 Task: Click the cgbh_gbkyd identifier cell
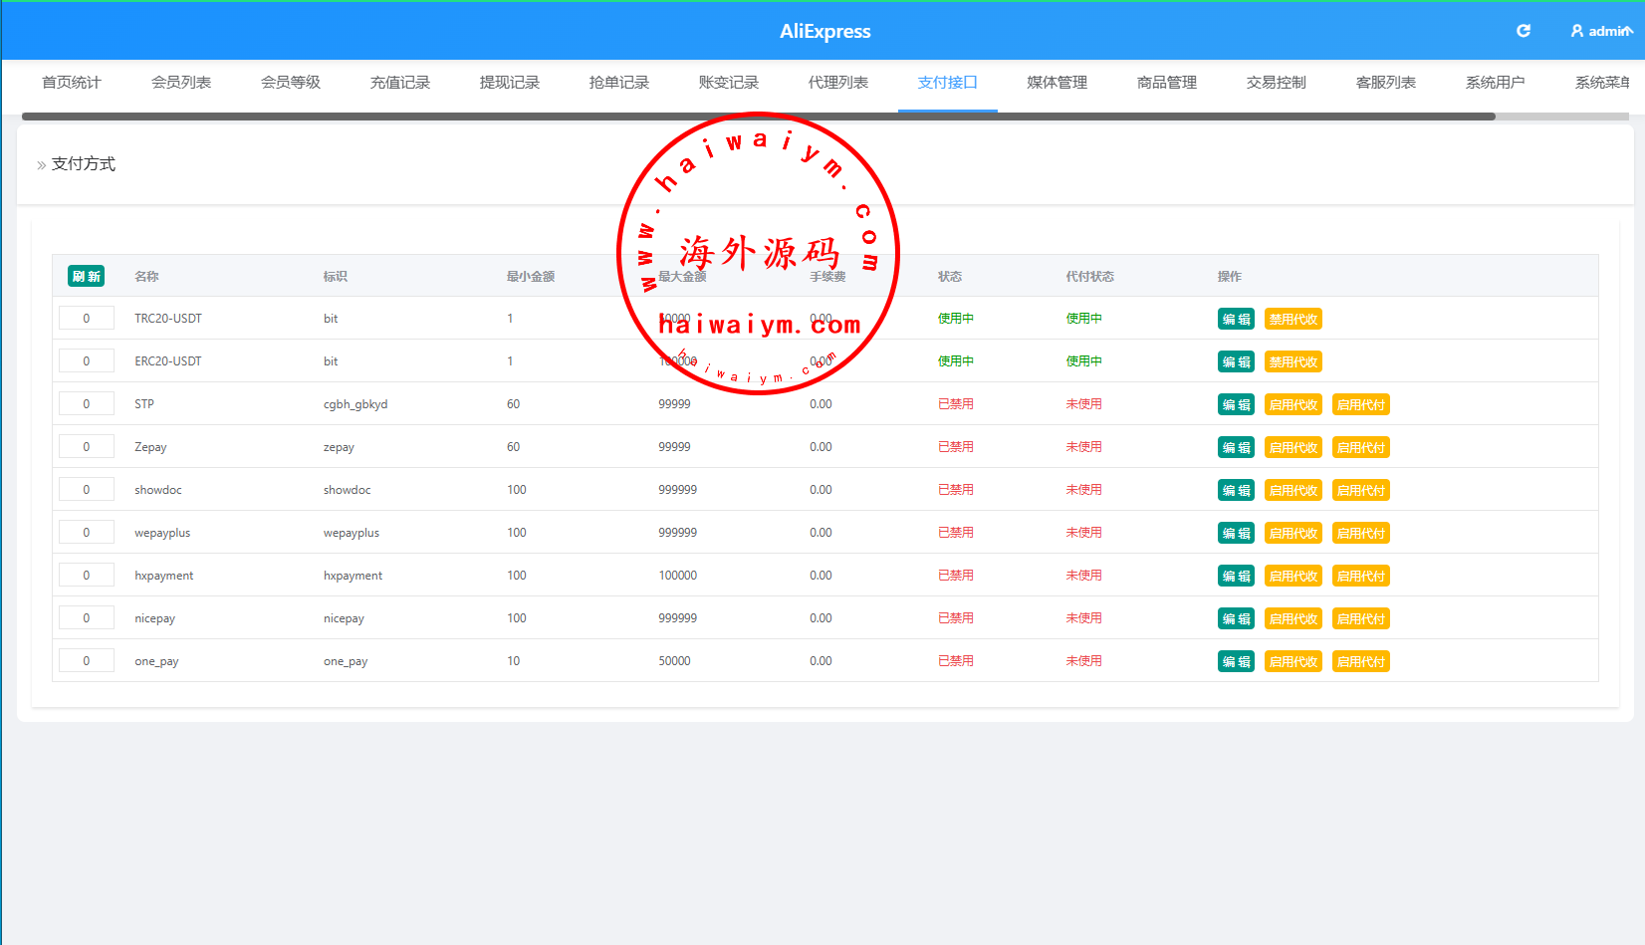(x=355, y=404)
